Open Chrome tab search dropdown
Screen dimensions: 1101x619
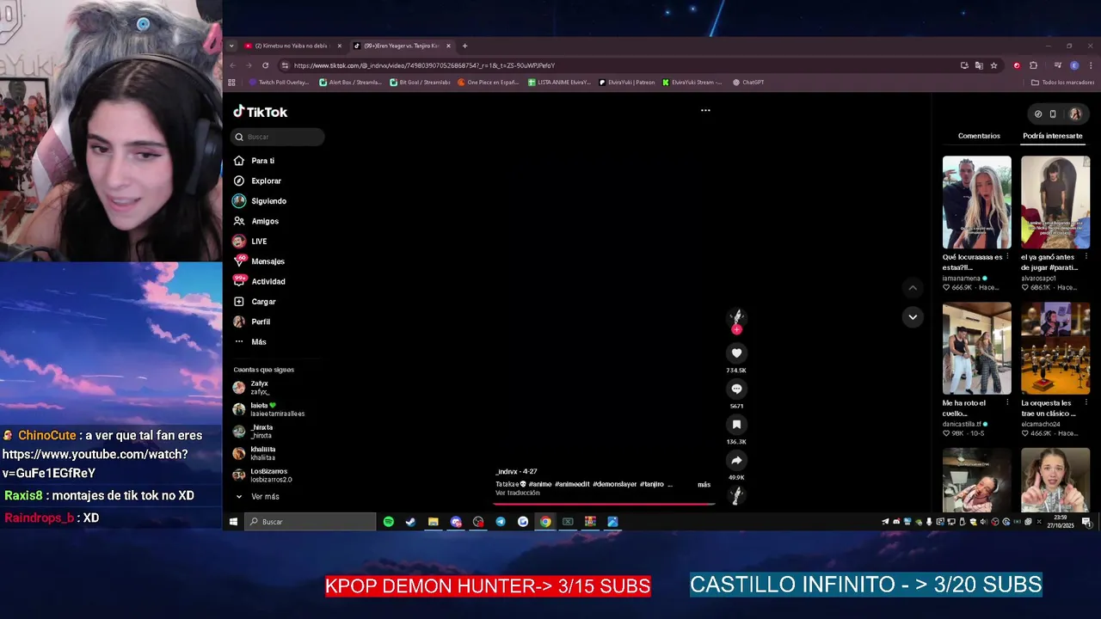pyautogui.click(x=231, y=46)
